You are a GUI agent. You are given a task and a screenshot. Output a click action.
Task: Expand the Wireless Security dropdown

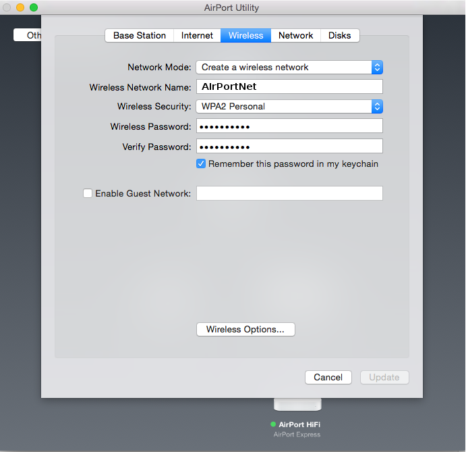(289, 106)
